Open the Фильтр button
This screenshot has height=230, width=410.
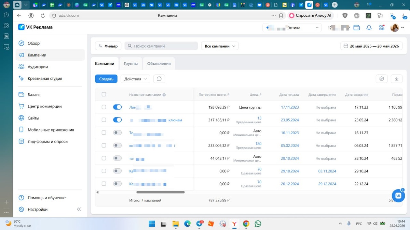pyautogui.click(x=108, y=46)
